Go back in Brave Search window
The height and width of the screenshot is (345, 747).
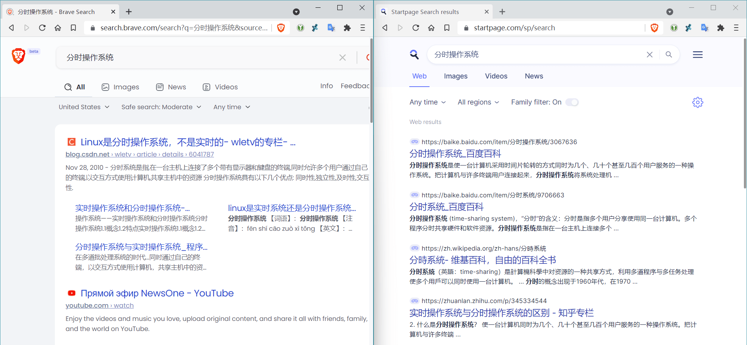[x=11, y=28]
